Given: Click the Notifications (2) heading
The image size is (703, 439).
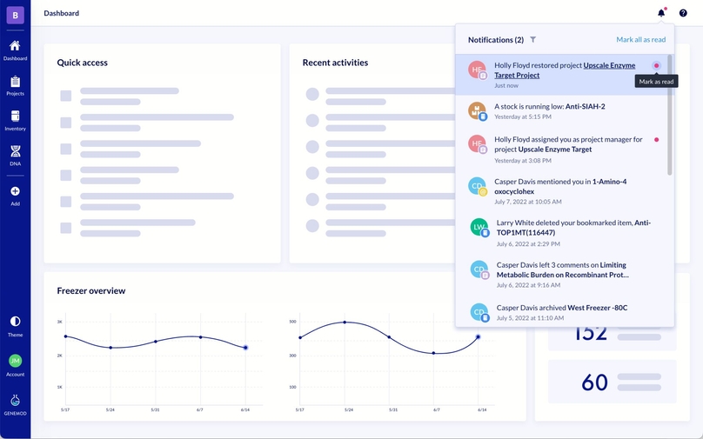Looking at the screenshot, I should (495, 40).
